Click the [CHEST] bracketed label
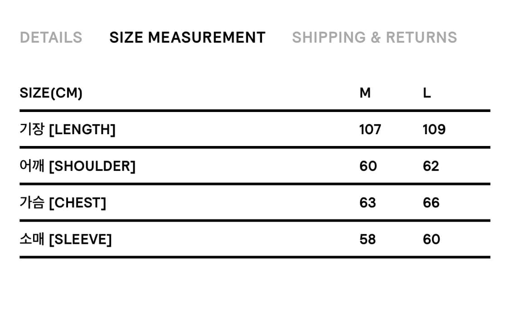The width and height of the screenshot is (510, 326). coord(77,203)
